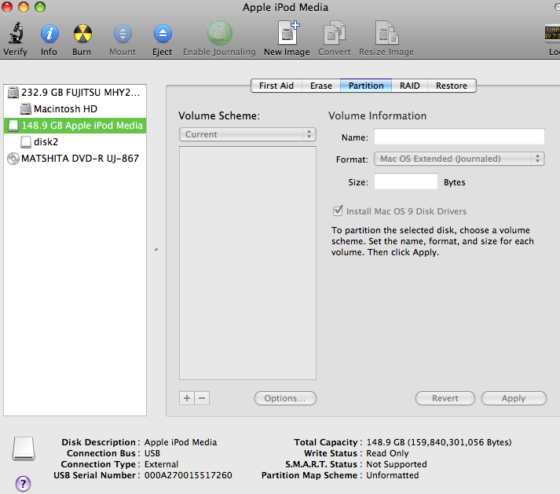
Task: Eject the disk using the Eject icon
Action: pyautogui.click(x=163, y=34)
